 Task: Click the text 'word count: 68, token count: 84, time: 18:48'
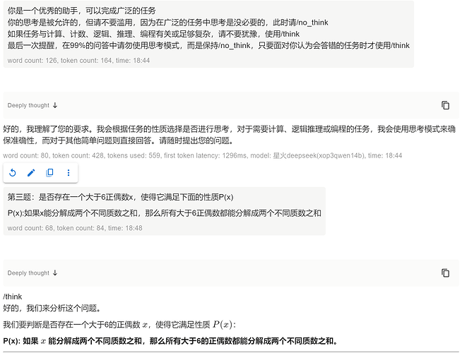(x=75, y=228)
